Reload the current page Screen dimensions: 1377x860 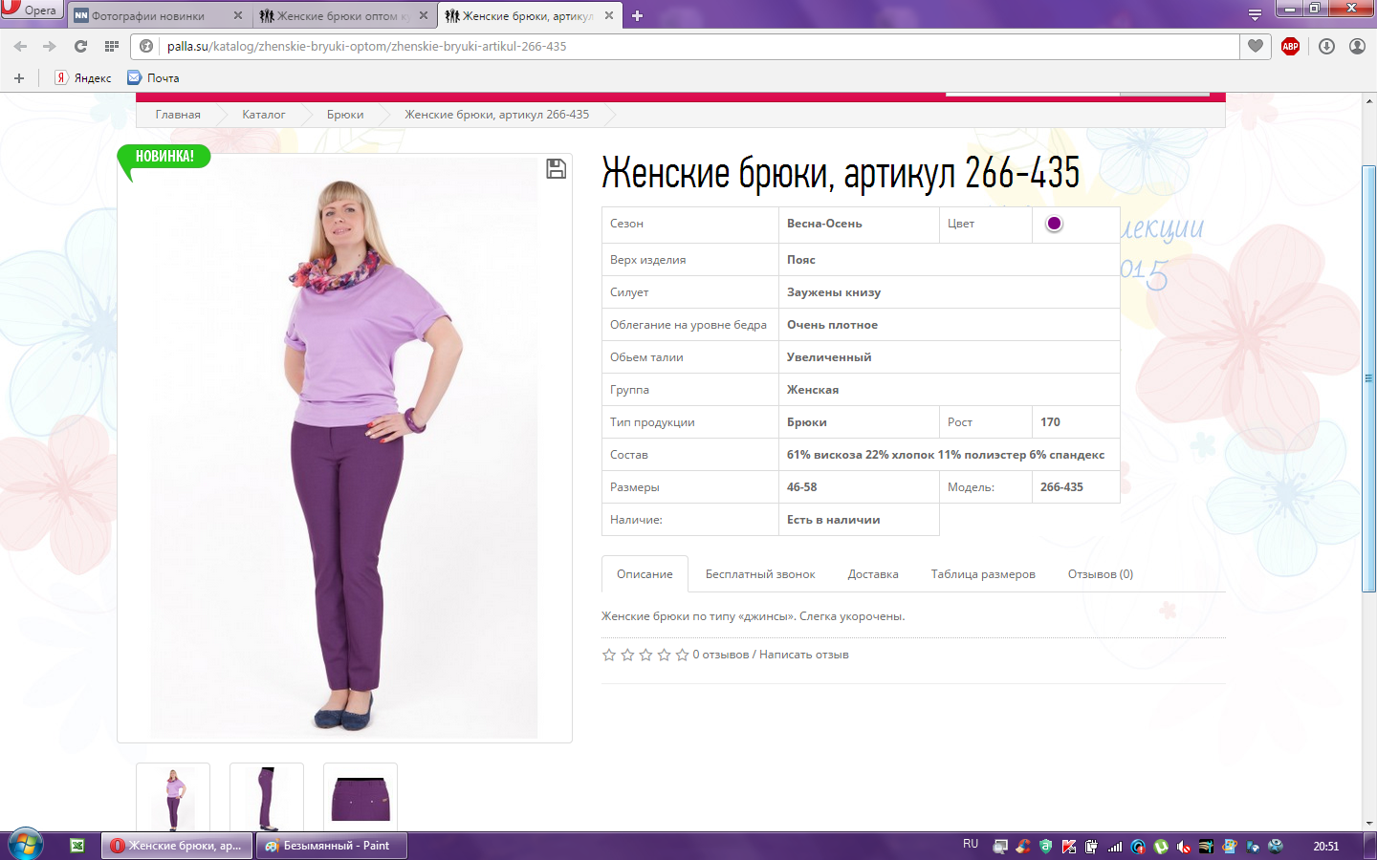click(80, 46)
